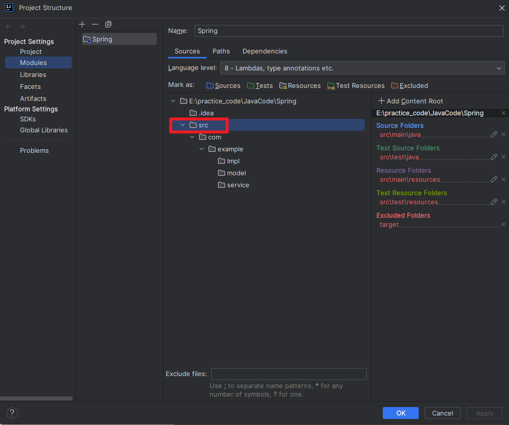
Task: Select the model folder
Action: (233, 173)
